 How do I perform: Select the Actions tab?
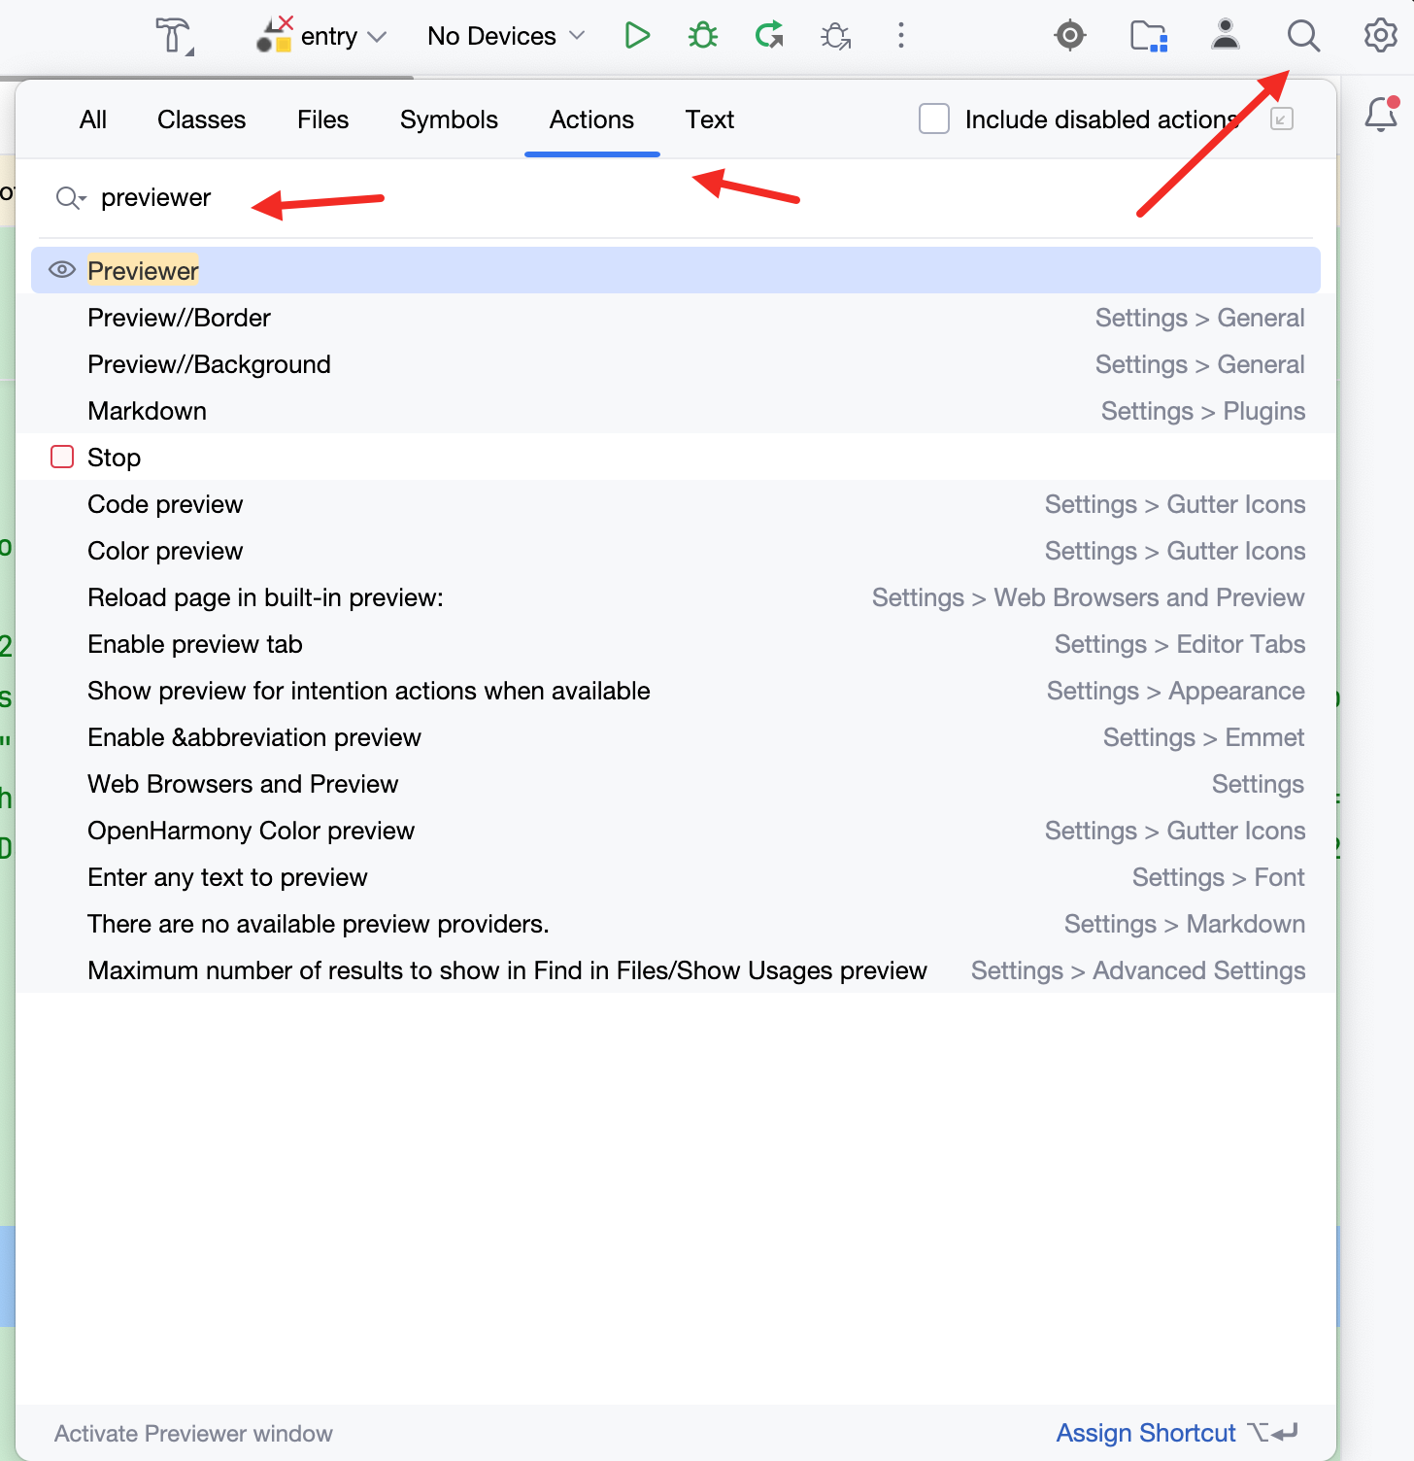coord(591,119)
